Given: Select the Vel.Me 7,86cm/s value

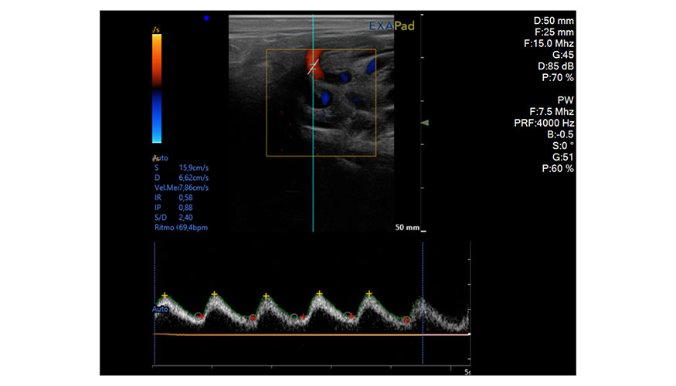Looking at the screenshot, I should pos(182,188).
